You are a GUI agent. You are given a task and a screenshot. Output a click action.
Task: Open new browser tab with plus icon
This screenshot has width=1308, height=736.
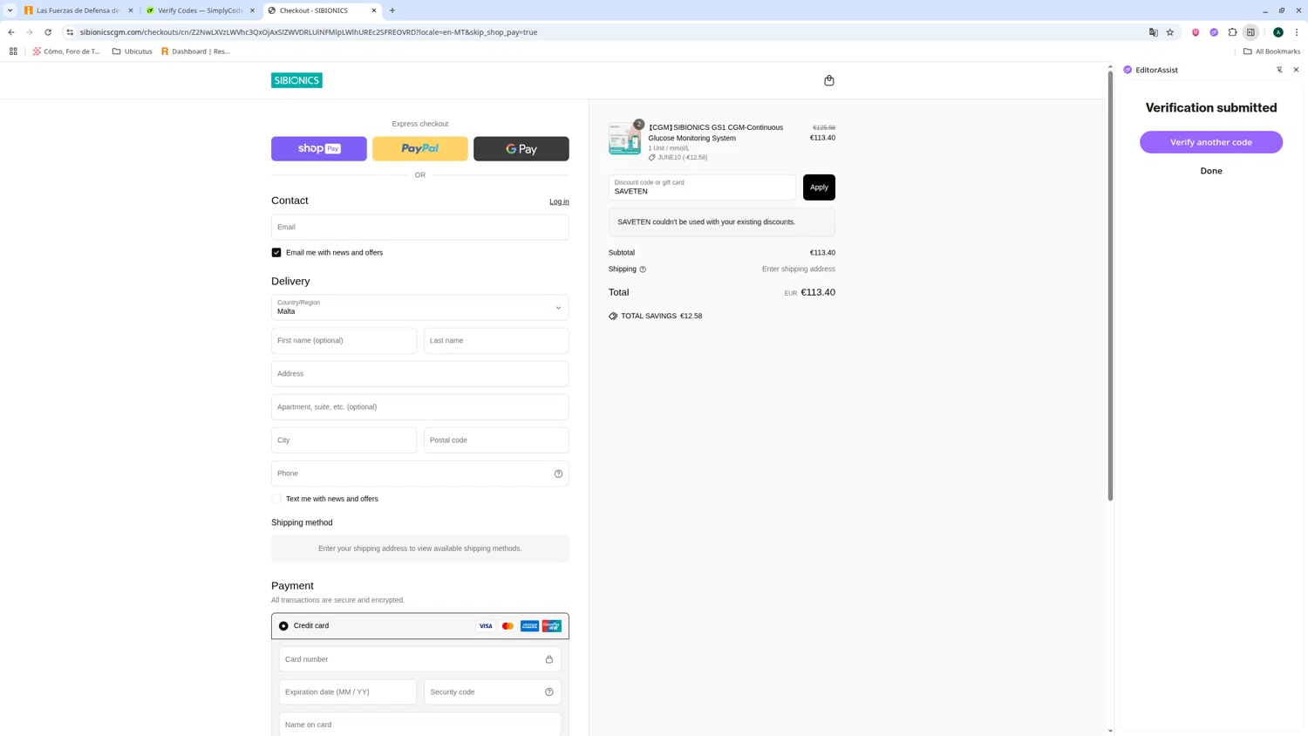tap(392, 10)
